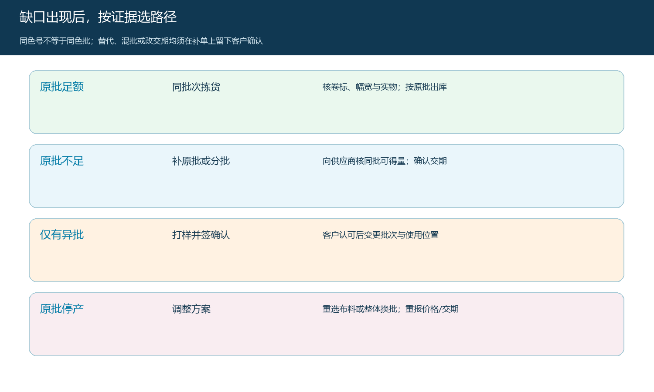
Task: Click the 仅有异批 heading
Action: 62,235
